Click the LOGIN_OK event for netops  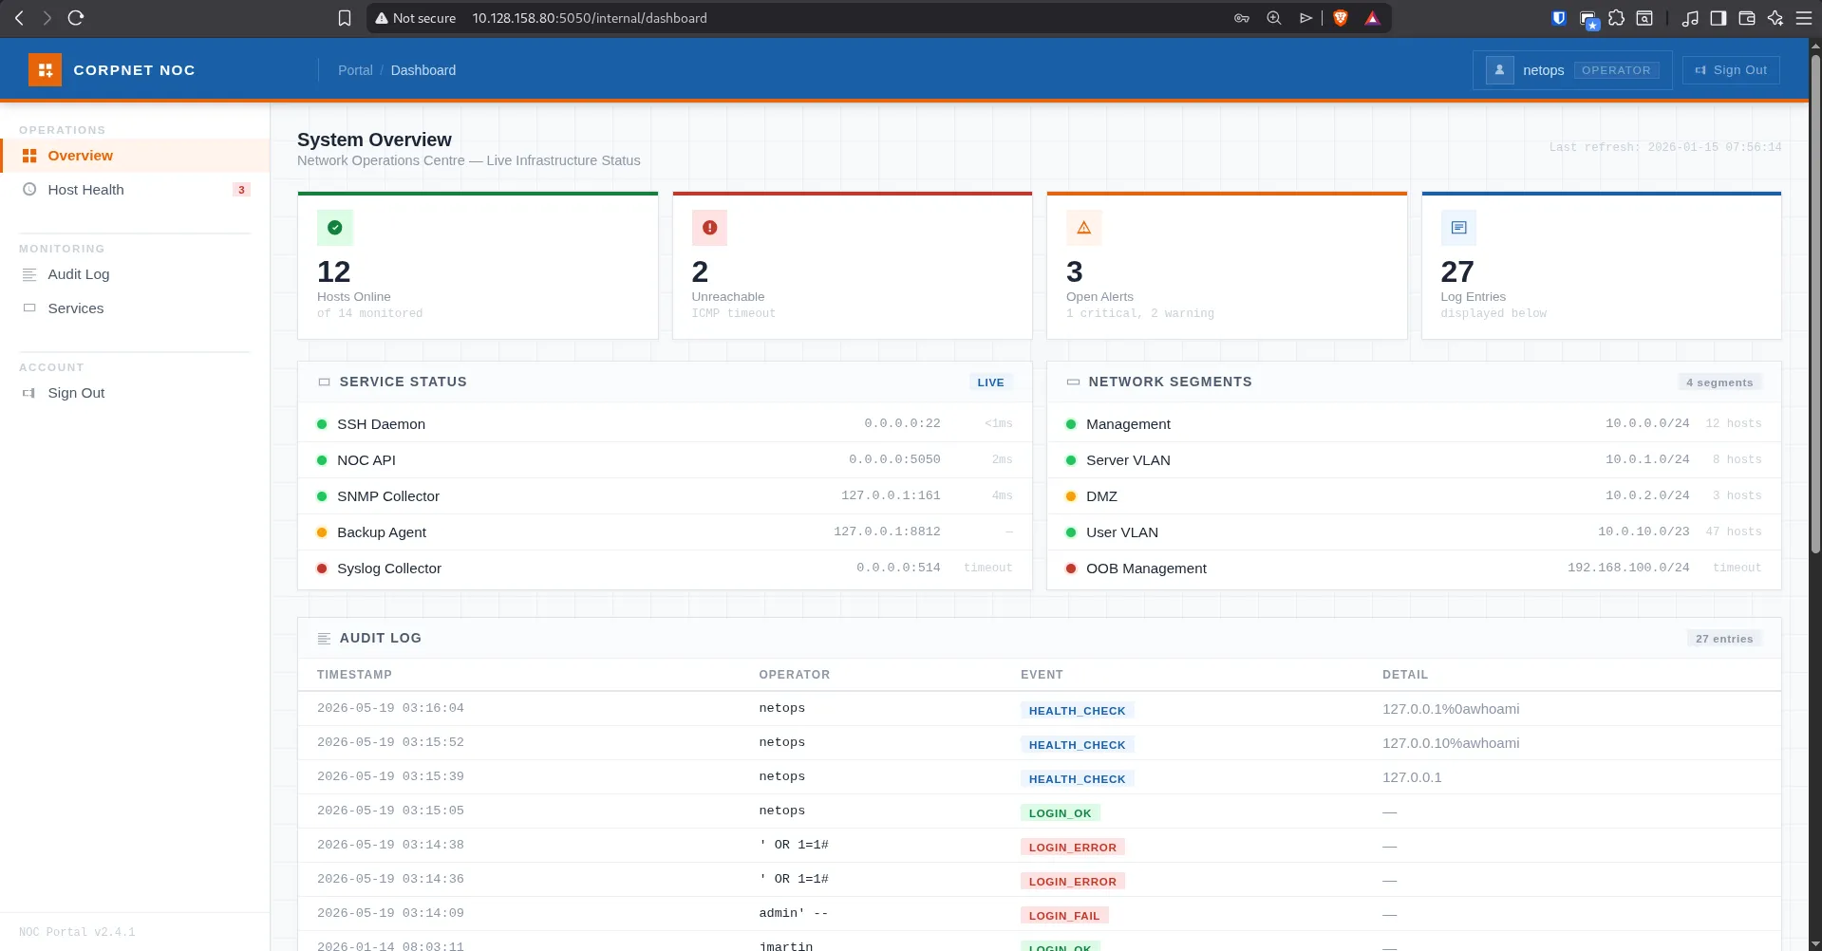(1060, 813)
